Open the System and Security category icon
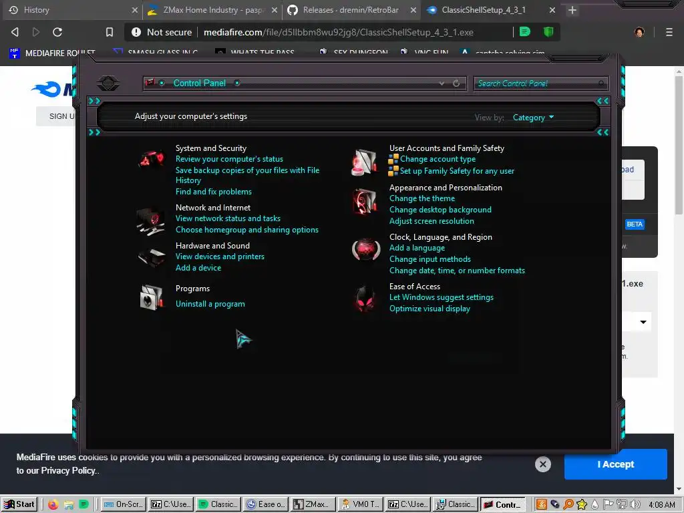684x513 pixels. (x=152, y=159)
